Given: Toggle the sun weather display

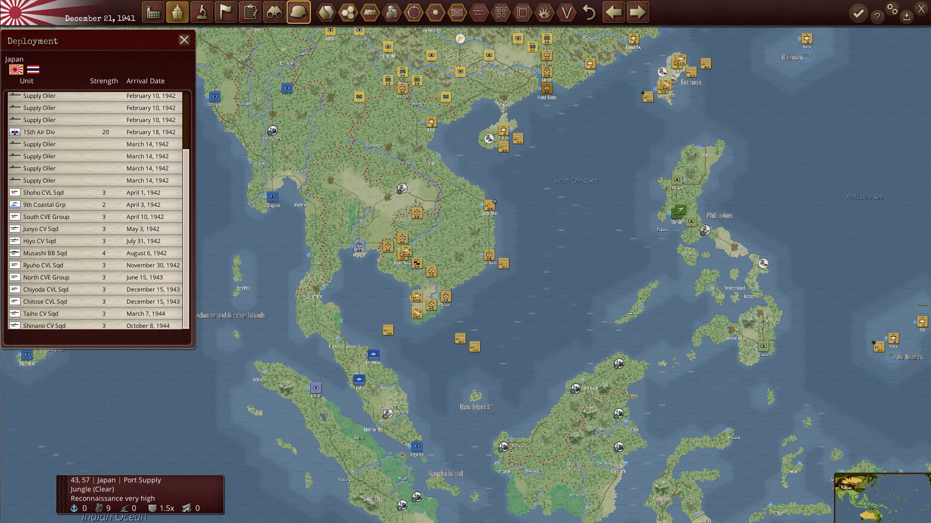Looking at the screenshot, I should pos(436,13).
